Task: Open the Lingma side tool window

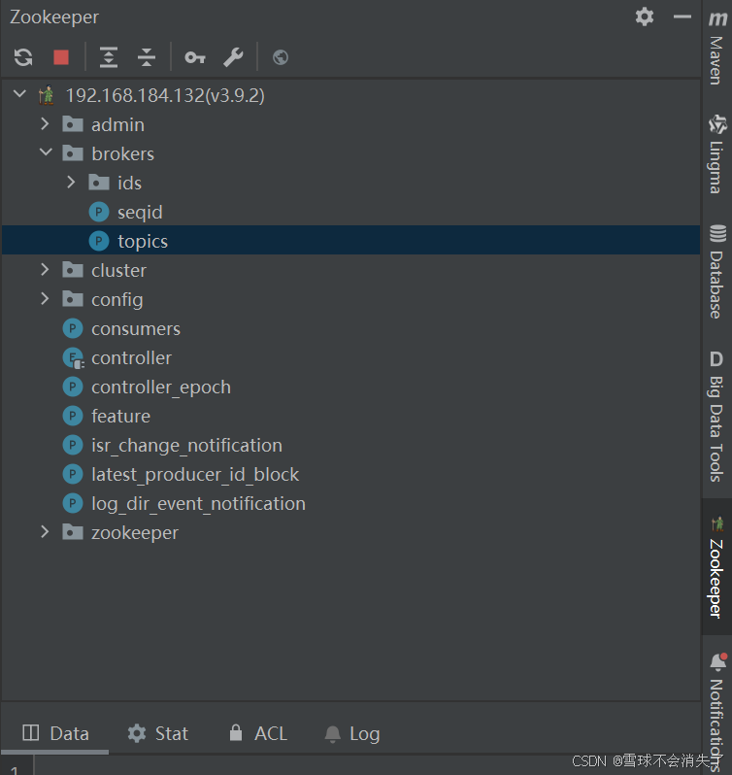Action: point(716,154)
